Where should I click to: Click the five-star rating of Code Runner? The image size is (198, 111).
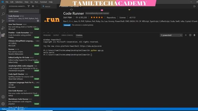click(97, 18)
